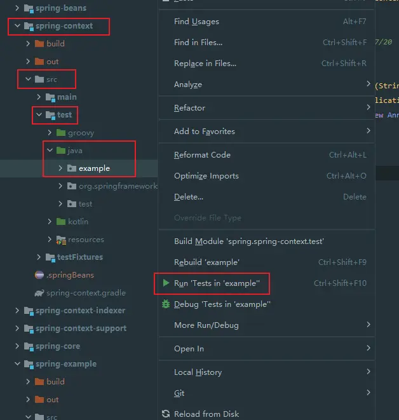Click the spring-core module folder icon
The width and height of the screenshot is (399, 420).
28,346
